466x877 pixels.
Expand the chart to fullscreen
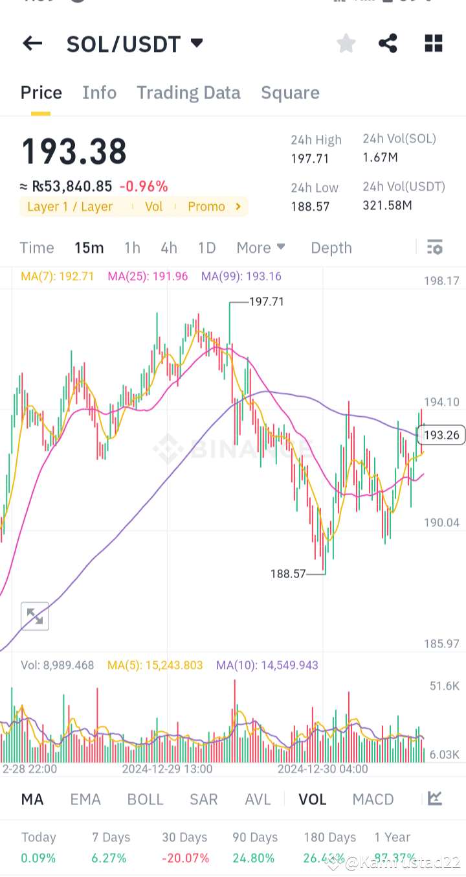pyautogui.click(x=34, y=616)
